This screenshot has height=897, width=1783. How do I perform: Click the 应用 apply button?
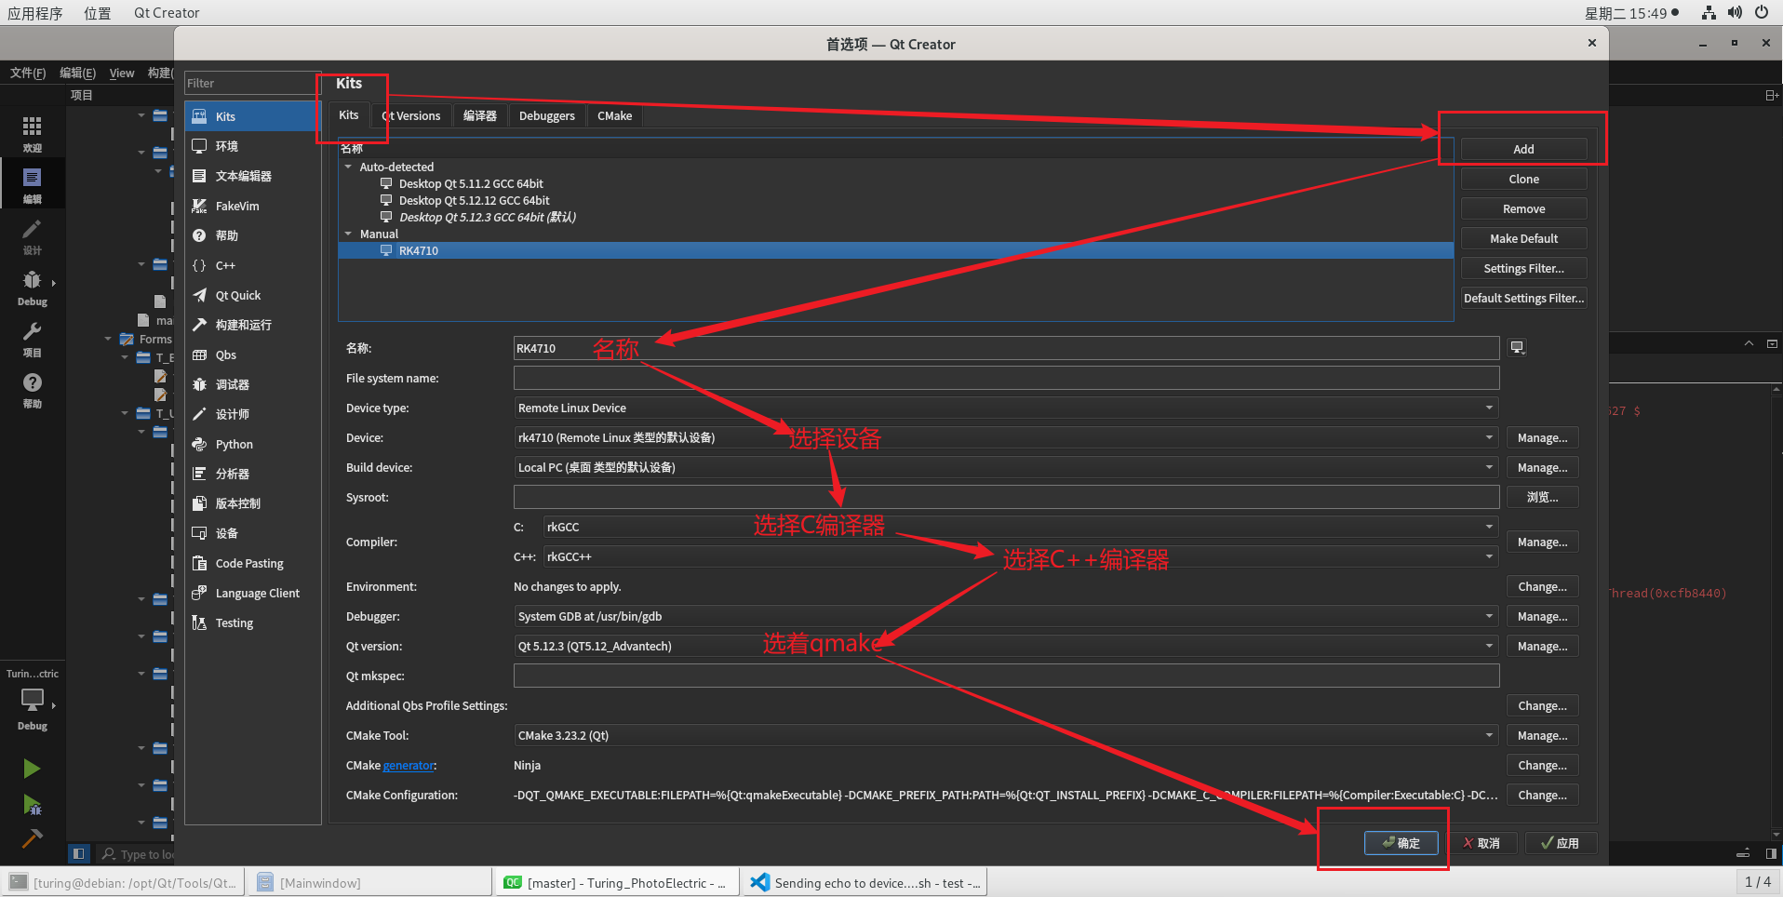[x=1562, y=843]
